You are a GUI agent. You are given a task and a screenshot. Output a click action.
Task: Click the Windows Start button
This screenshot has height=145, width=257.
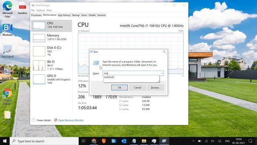(5, 141)
